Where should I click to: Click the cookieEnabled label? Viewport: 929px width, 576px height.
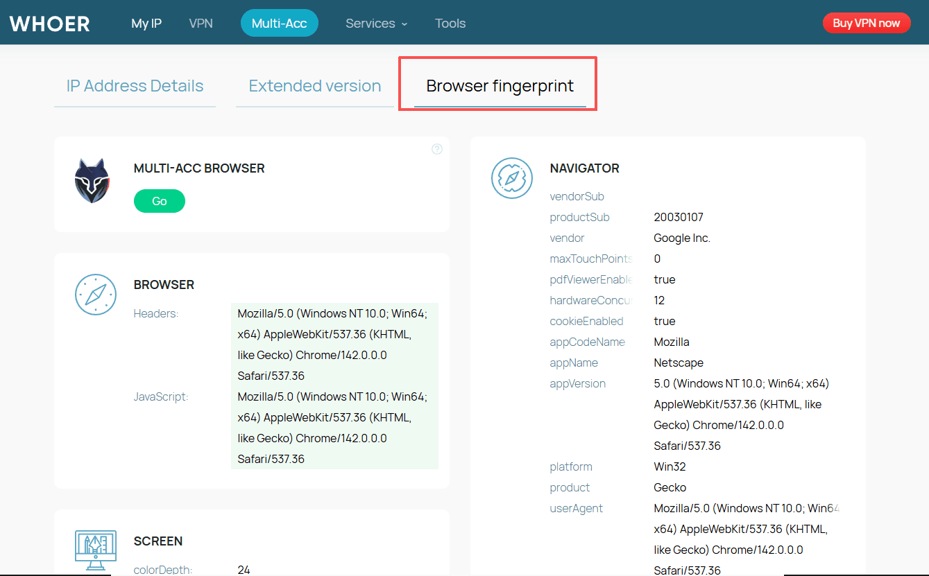click(587, 321)
